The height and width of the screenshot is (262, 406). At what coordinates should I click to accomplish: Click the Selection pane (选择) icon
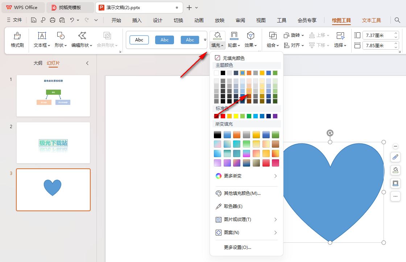click(340, 36)
